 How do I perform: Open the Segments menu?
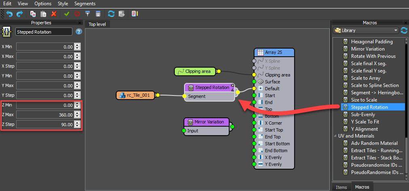coord(85,4)
